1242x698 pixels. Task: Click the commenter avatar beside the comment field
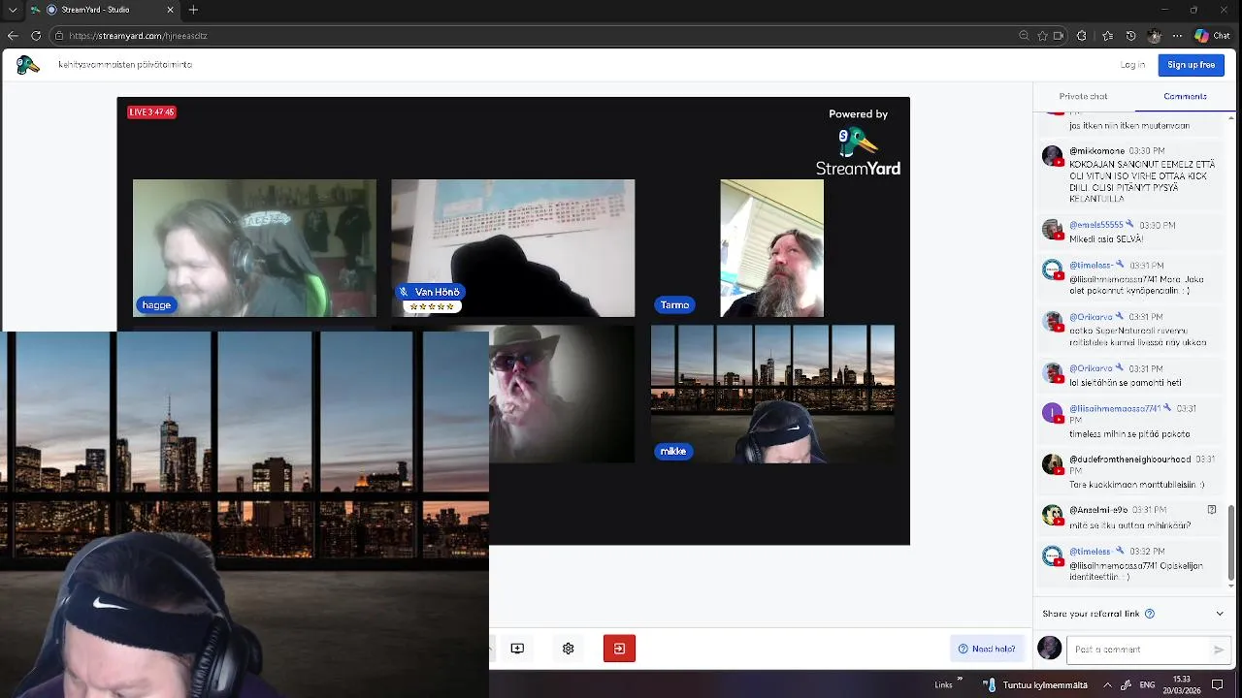click(x=1049, y=649)
